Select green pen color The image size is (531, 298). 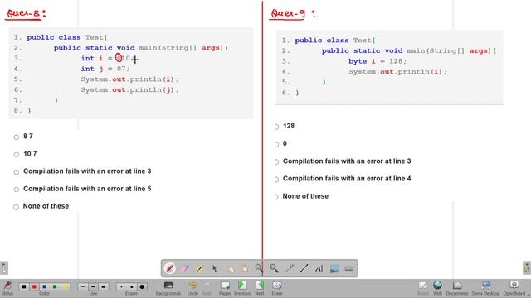tap(55, 286)
